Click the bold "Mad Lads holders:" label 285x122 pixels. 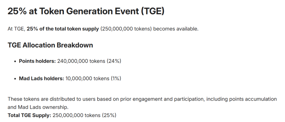click(x=41, y=79)
